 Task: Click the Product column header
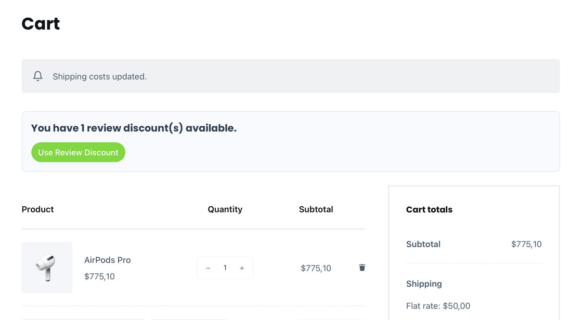tap(37, 209)
